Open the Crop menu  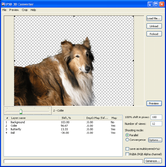[x=25, y=10]
